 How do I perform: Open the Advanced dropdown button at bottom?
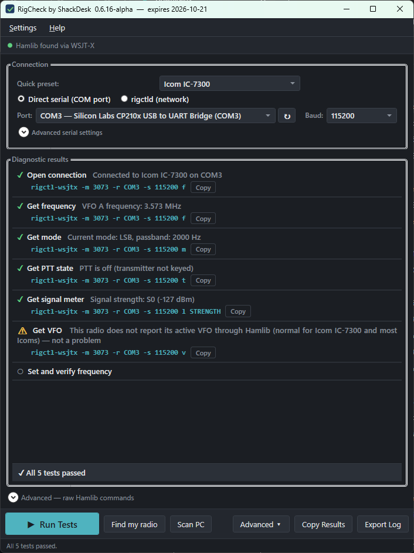tap(261, 524)
